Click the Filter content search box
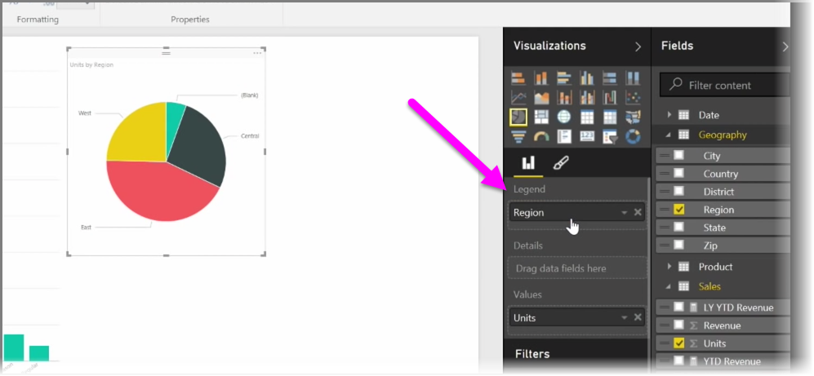The width and height of the screenshot is (814, 376). (727, 85)
